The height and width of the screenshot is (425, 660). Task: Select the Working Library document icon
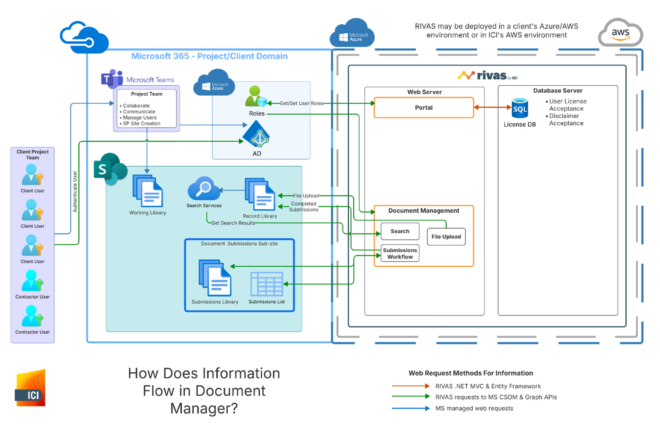coord(148,191)
